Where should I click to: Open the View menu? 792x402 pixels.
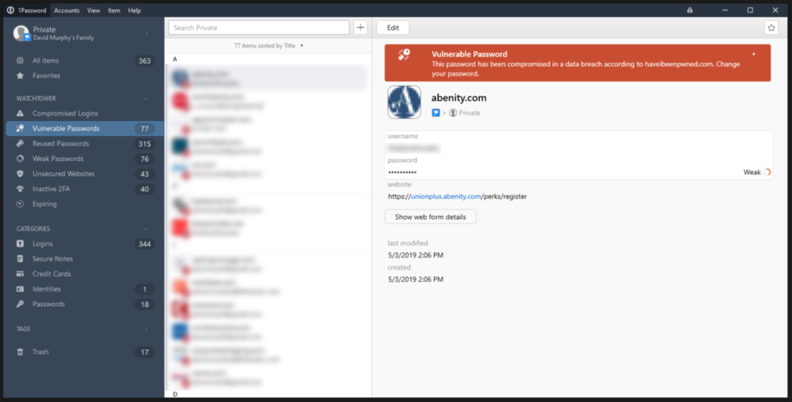[93, 11]
